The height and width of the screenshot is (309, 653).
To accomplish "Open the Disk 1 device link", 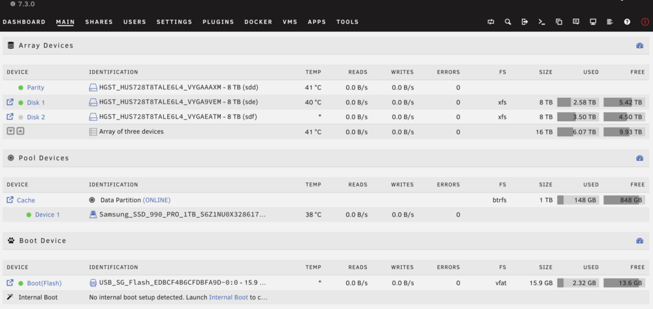I will [36, 102].
